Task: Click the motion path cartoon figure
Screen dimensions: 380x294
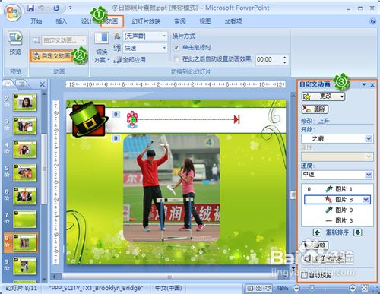Action: click(132, 120)
